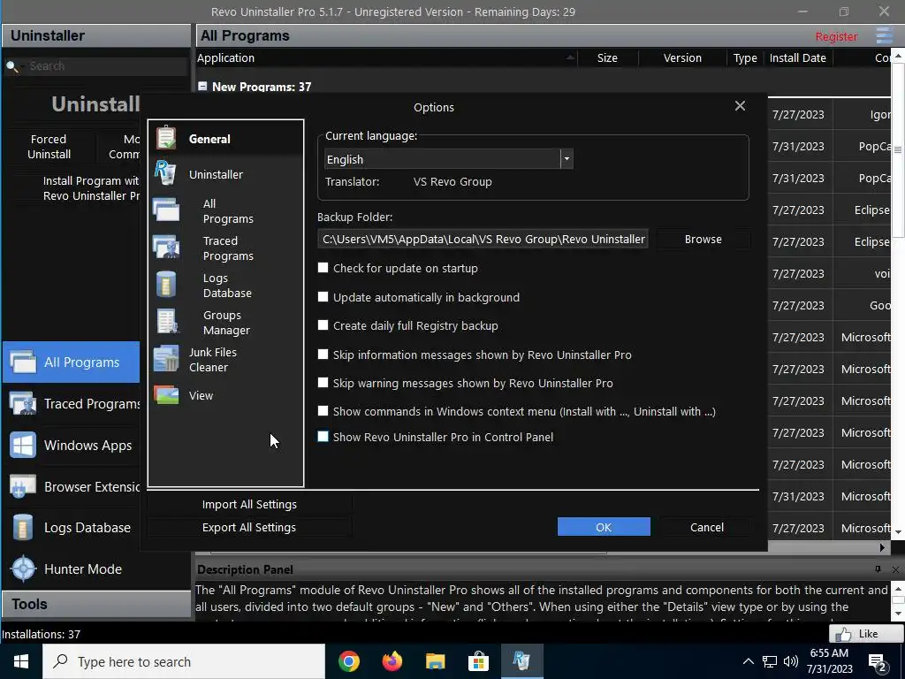The height and width of the screenshot is (679, 905).
Task: Click the Backup Folder path field
Action: coord(483,239)
